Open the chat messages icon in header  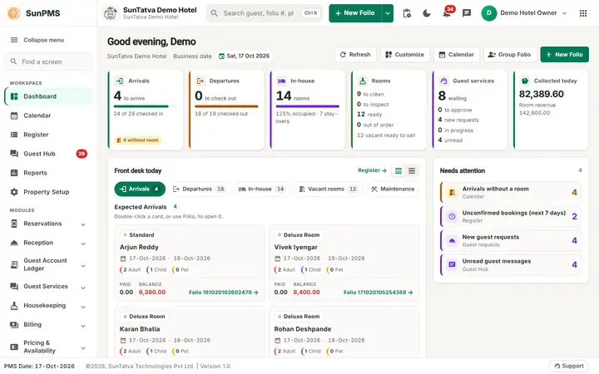point(467,13)
